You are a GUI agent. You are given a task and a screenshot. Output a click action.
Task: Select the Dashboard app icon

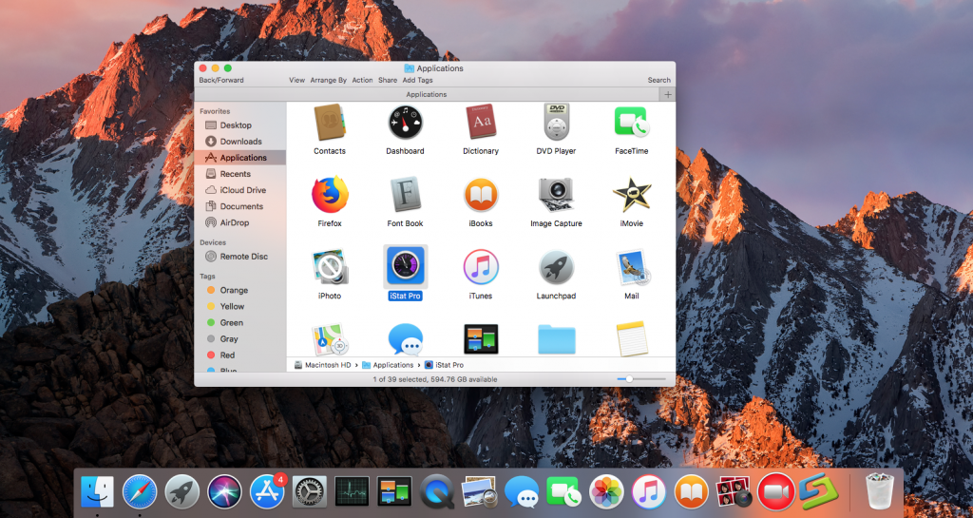coord(405,123)
